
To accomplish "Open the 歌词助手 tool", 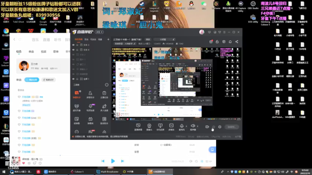I will [x=104, y=121].
